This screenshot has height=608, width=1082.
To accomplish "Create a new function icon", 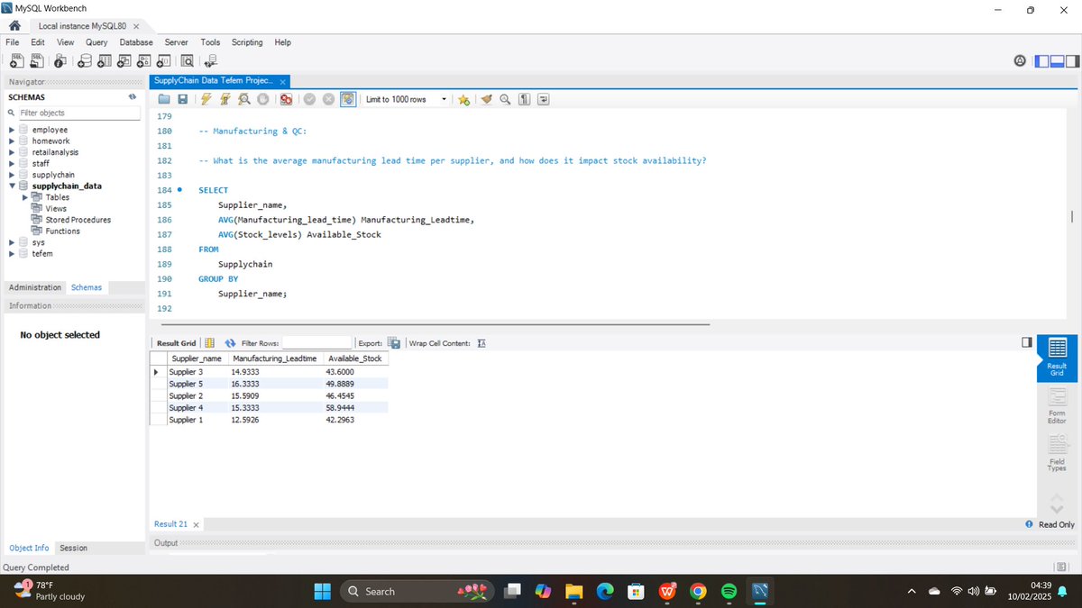I will pyautogui.click(x=164, y=61).
